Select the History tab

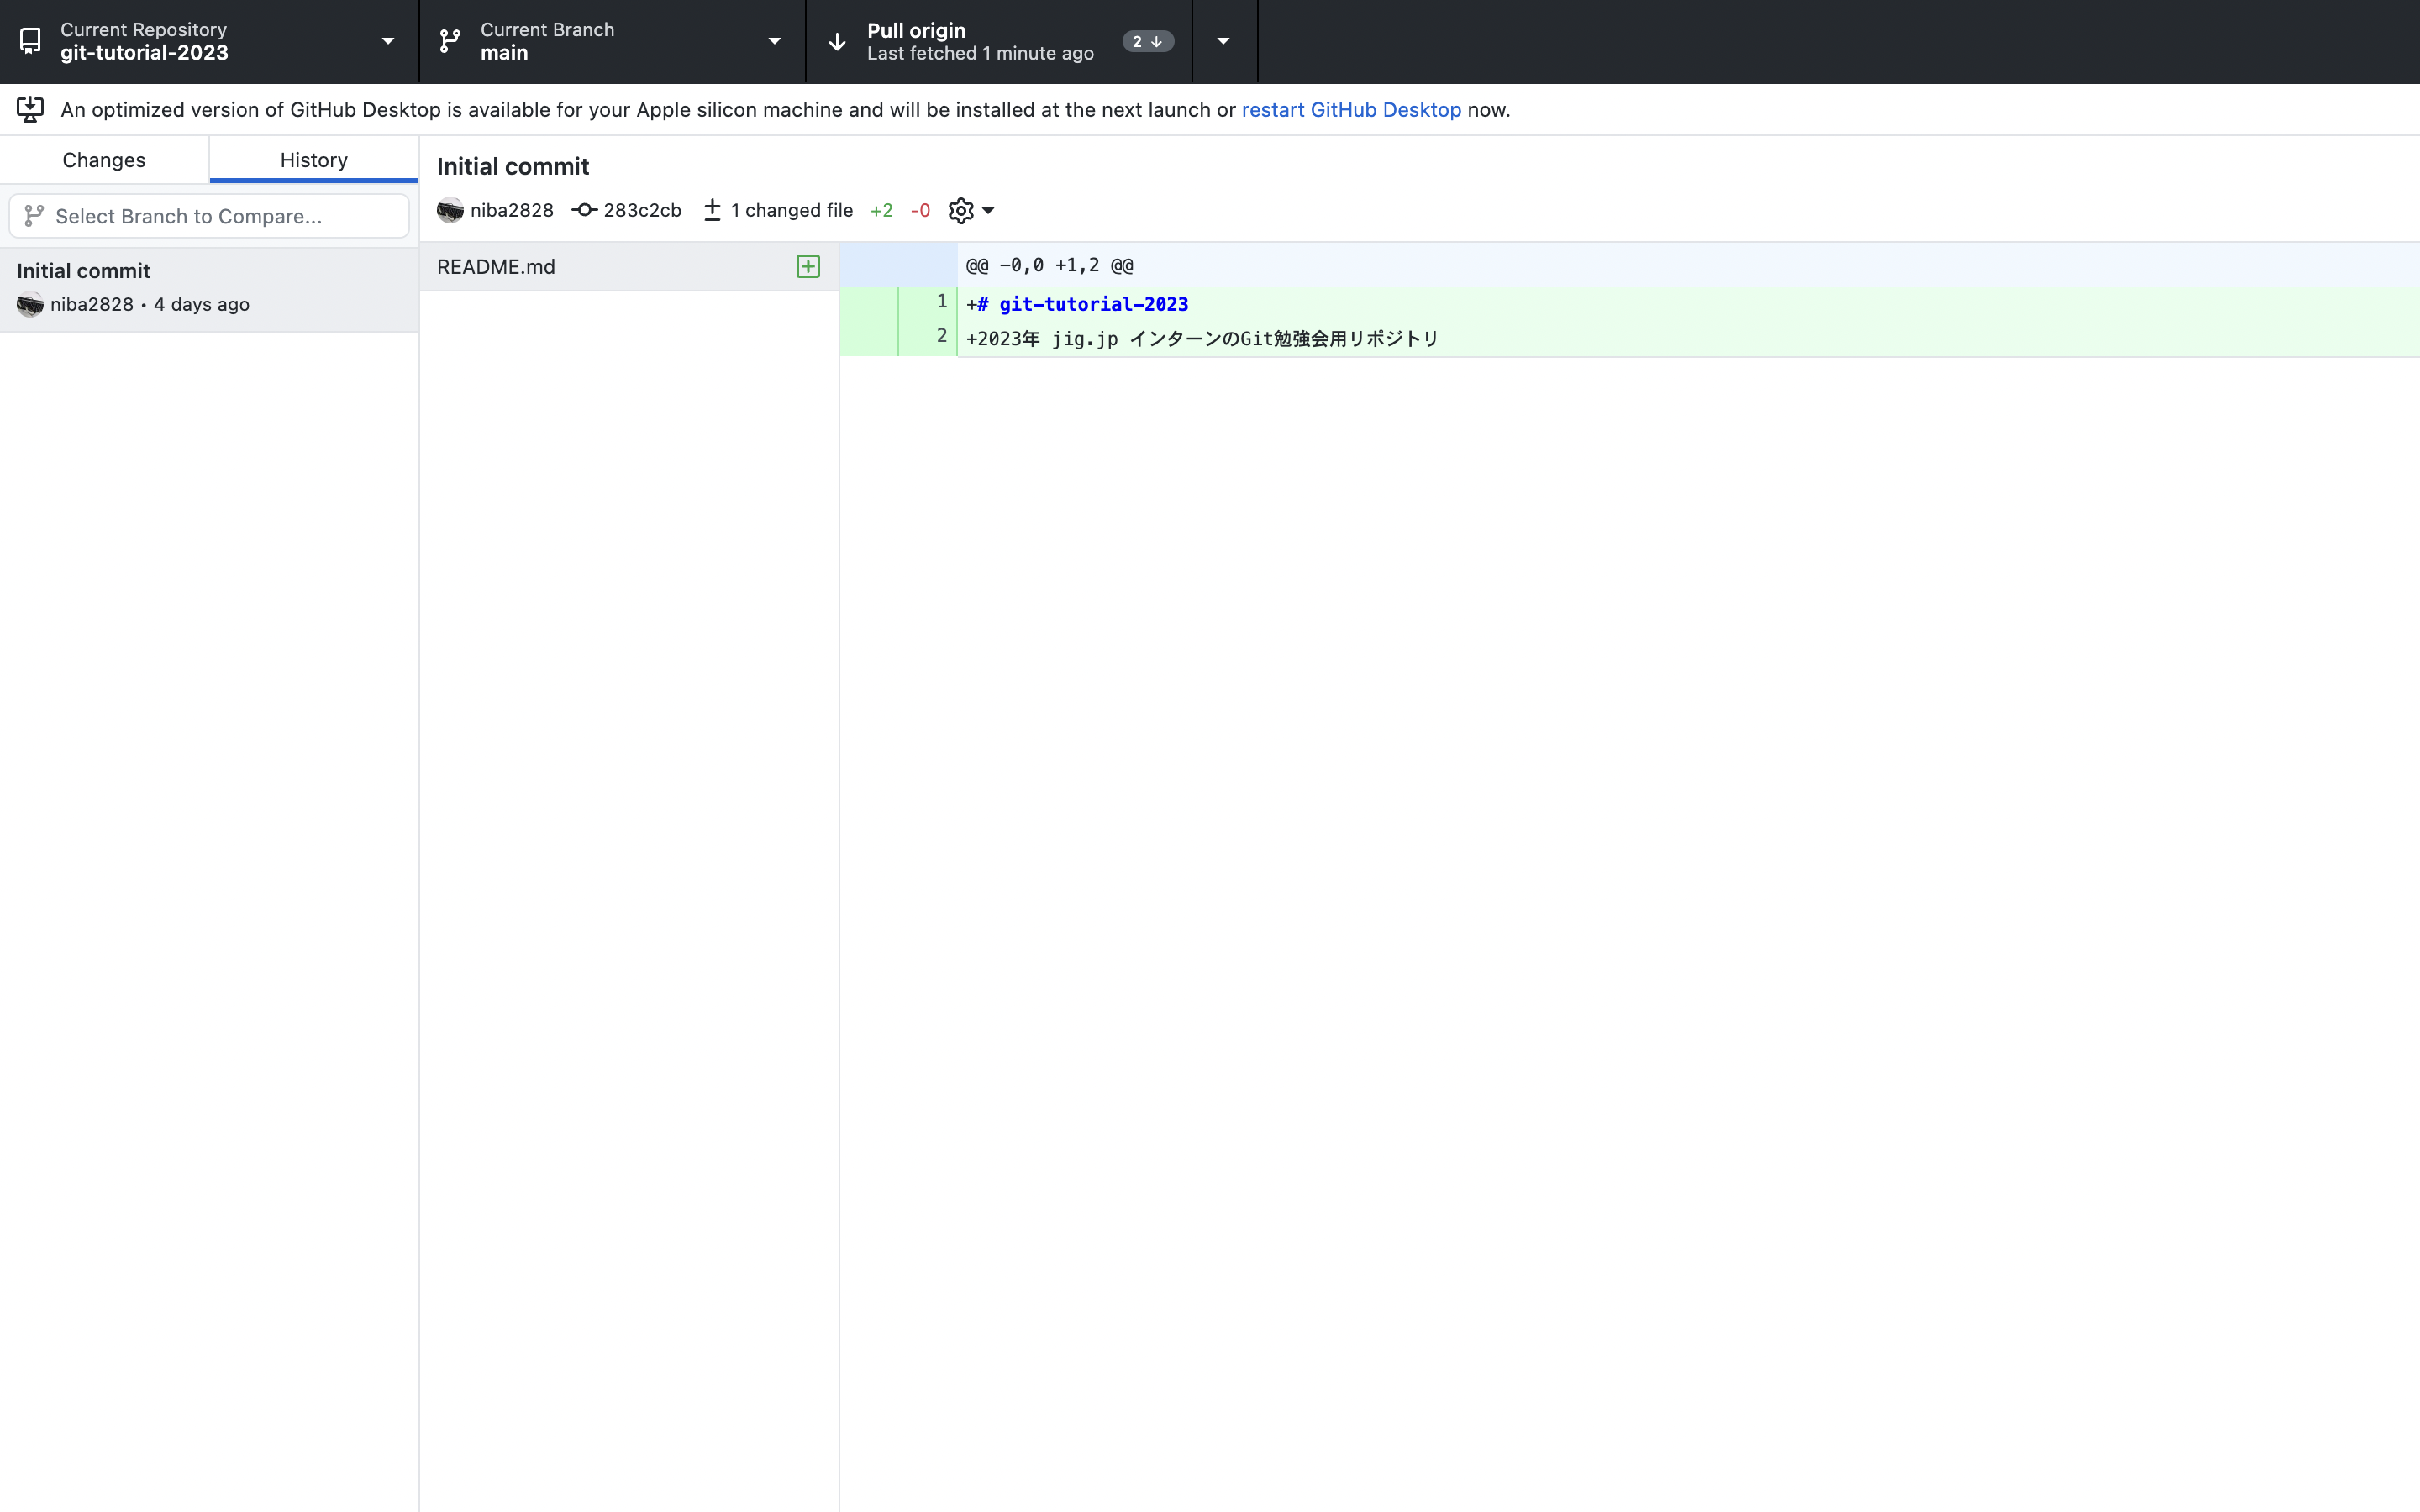pyautogui.click(x=314, y=160)
